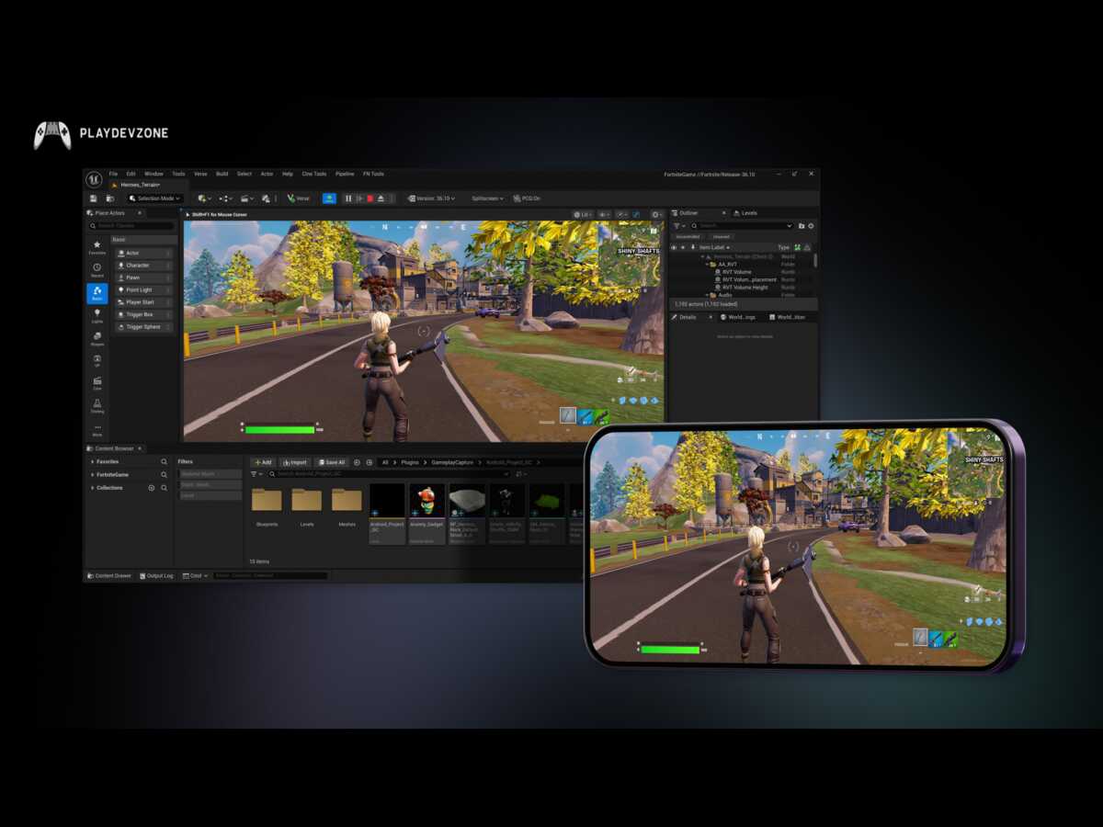The width and height of the screenshot is (1103, 827).
Task: Select the Android_Project_SC asset thumbnail
Action: [387, 514]
